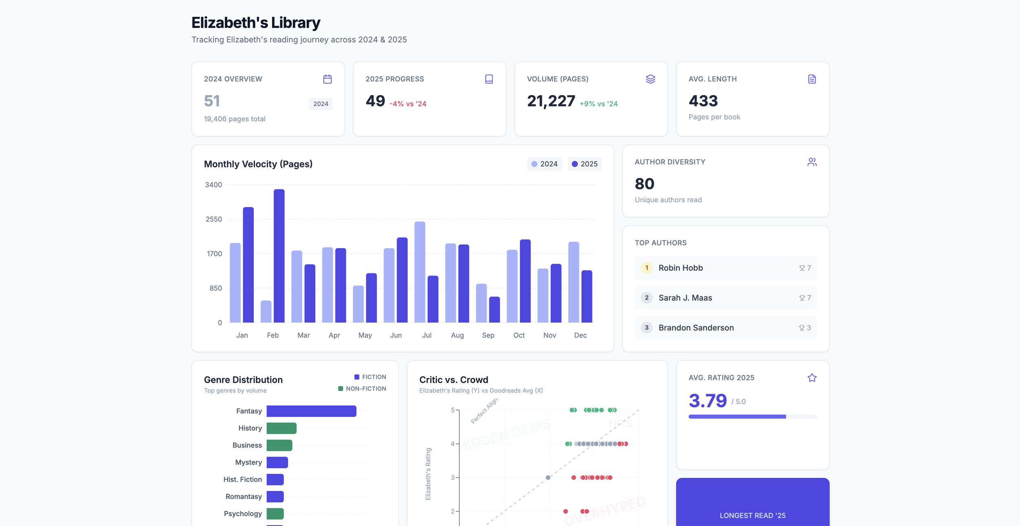Click trophy icon beside Brandon Sanderson
This screenshot has height=526, width=1020.
(x=802, y=328)
